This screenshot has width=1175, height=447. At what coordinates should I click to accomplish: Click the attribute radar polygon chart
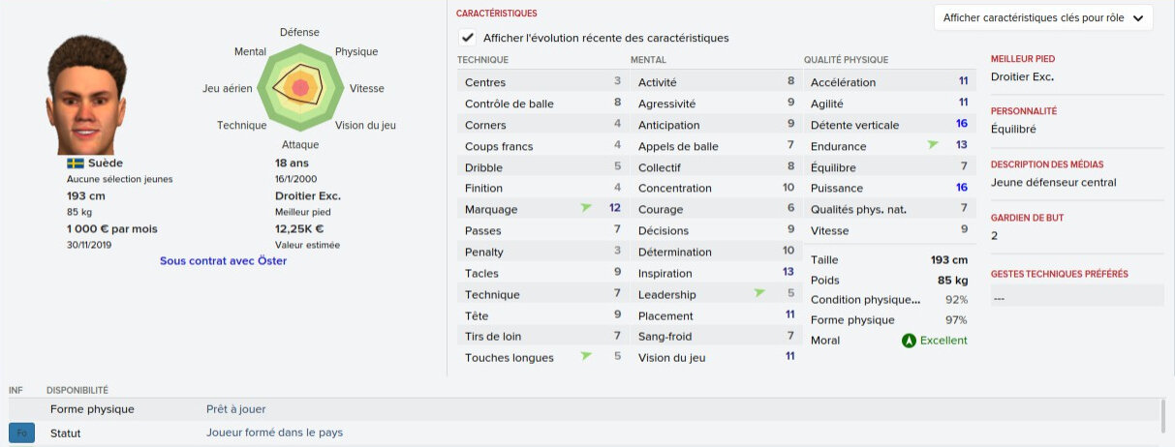[300, 87]
